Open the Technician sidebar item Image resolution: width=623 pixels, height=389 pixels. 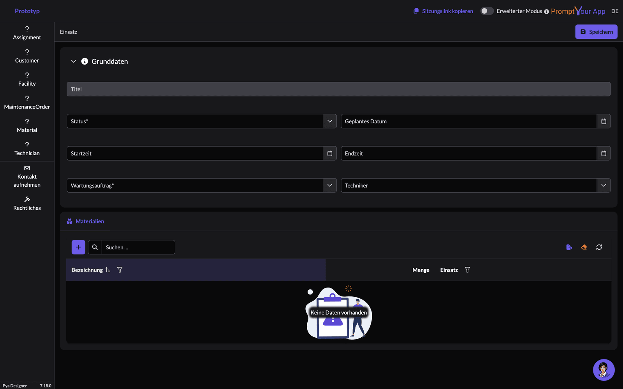point(27,149)
